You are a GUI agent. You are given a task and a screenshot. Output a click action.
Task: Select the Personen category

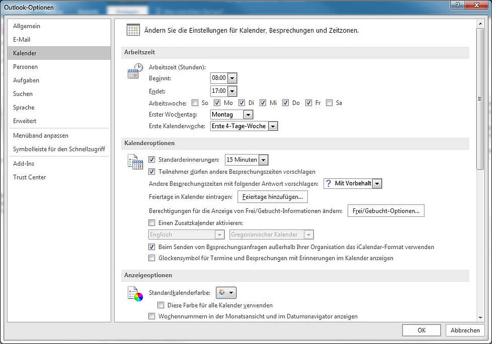click(x=59, y=66)
